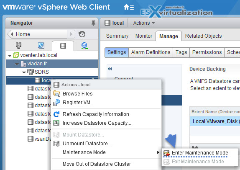The width and height of the screenshot is (240, 170).
Task: Click the Browse Files folder icon
Action: 56,94
